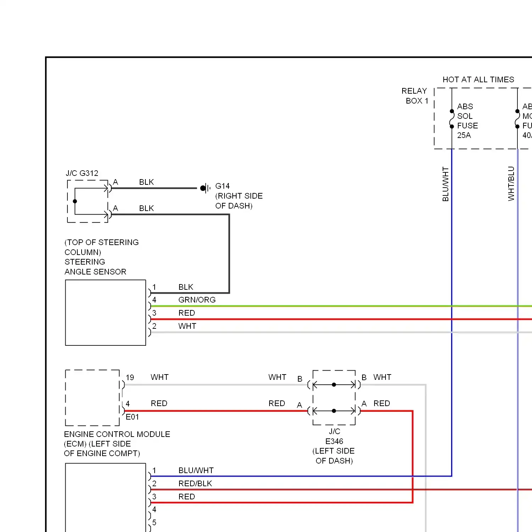Image resolution: width=532 pixels, height=532 pixels.
Task: Click RED label right of J/C E346
Action: coord(382,403)
